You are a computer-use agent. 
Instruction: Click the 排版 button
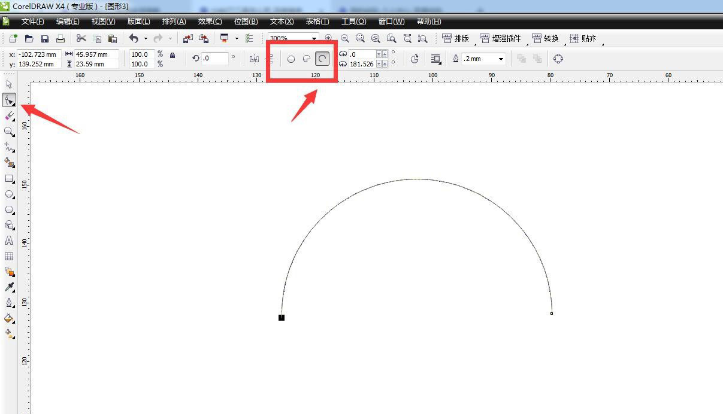pyautogui.click(x=455, y=38)
